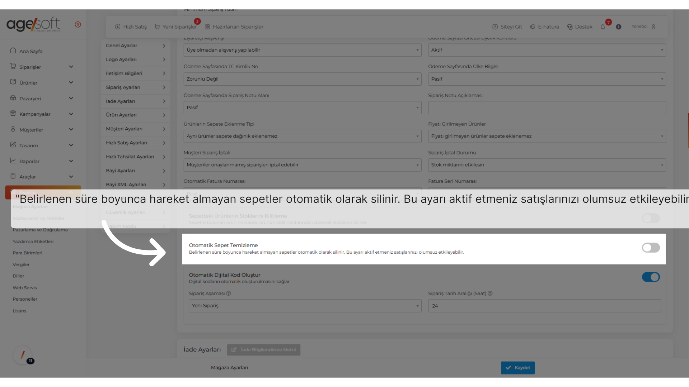
Task: Click the red target icon beside the logo
Action: (x=78, y=24)
